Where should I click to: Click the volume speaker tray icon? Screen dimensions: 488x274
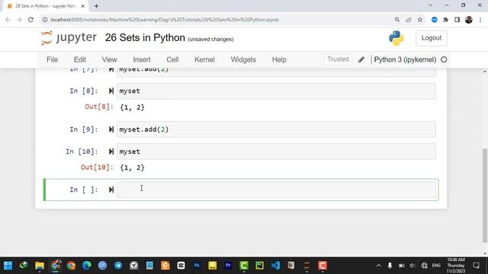413,266
